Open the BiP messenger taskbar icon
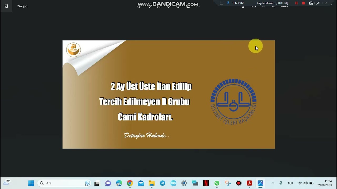Image resolution: width=337 pixels, height=189 pixels. click(x=173, y=183)
